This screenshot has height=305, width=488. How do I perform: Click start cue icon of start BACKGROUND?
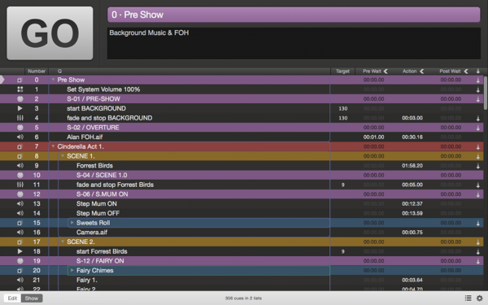pos(20,108)
